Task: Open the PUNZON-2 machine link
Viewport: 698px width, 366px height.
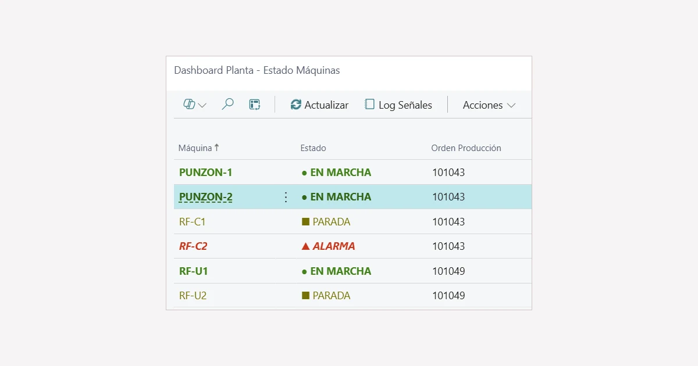Action: coord(206,197)
